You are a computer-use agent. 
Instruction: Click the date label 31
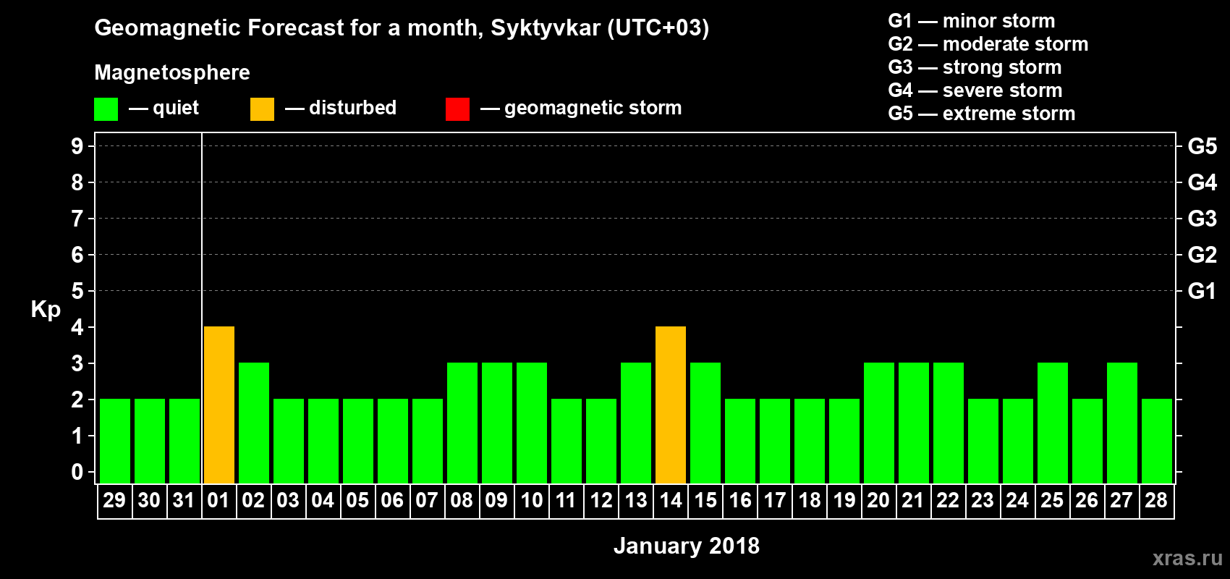[184, 500]
